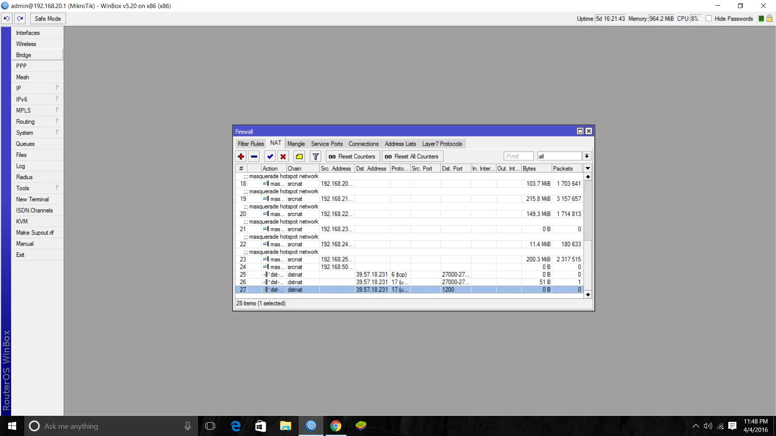Click Reset All Counters button
The image size is (776, 436).
tap(412, 156)
